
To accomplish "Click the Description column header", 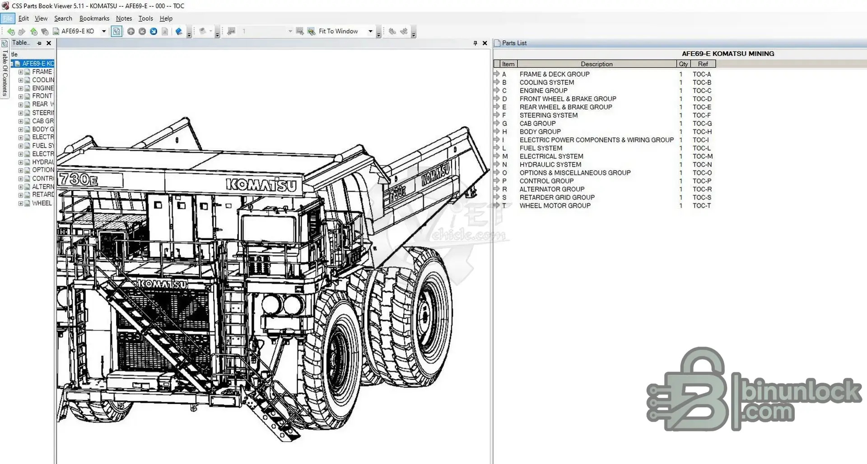I will coord(597,64).
